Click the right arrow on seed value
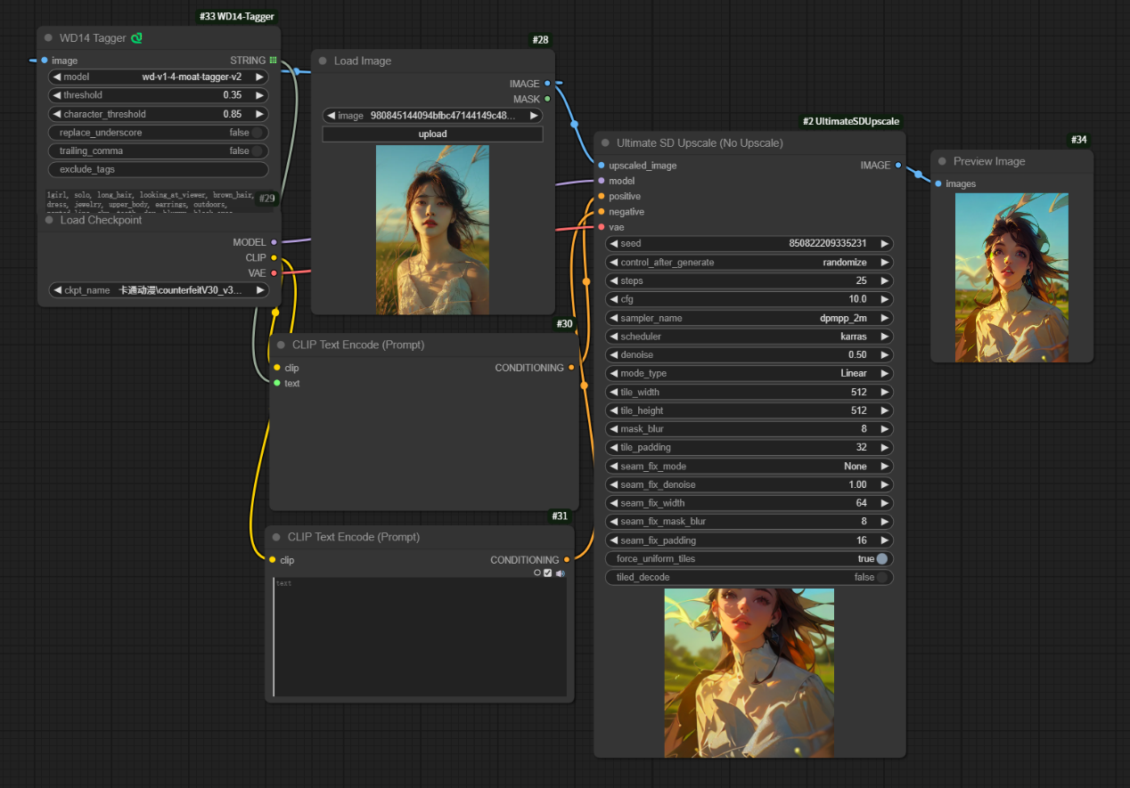 pyautogui.click(x=884, y=244)
